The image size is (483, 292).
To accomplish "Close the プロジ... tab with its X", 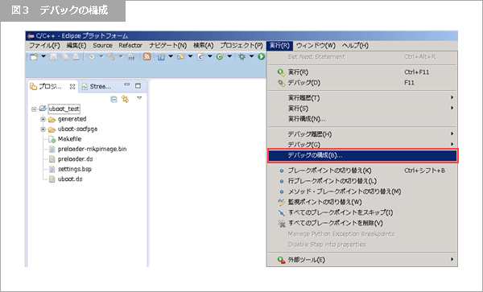I will (72, 87).
